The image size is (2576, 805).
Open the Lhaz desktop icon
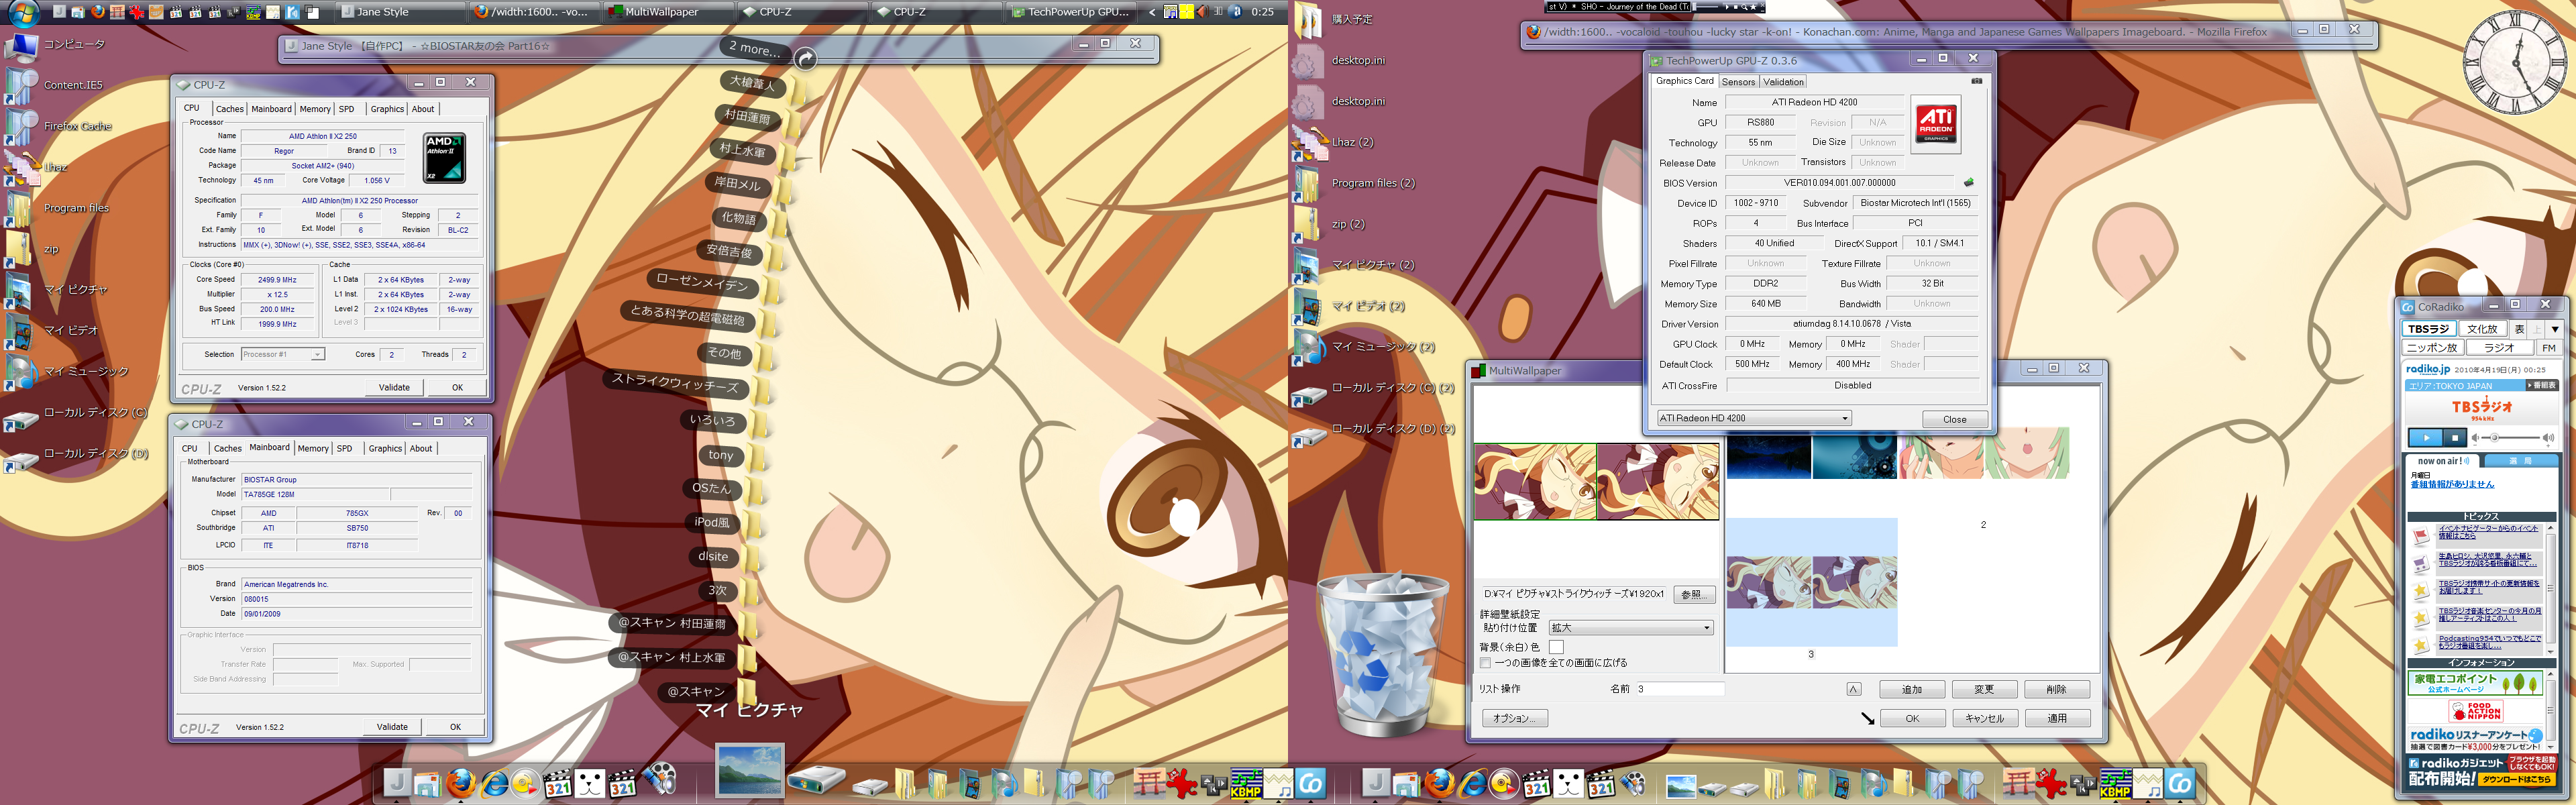(x=22, y=168)
